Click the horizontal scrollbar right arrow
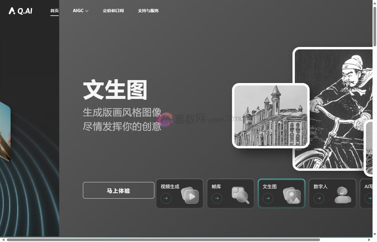Screen dimensions: 377x242 [x=369, y=240]
